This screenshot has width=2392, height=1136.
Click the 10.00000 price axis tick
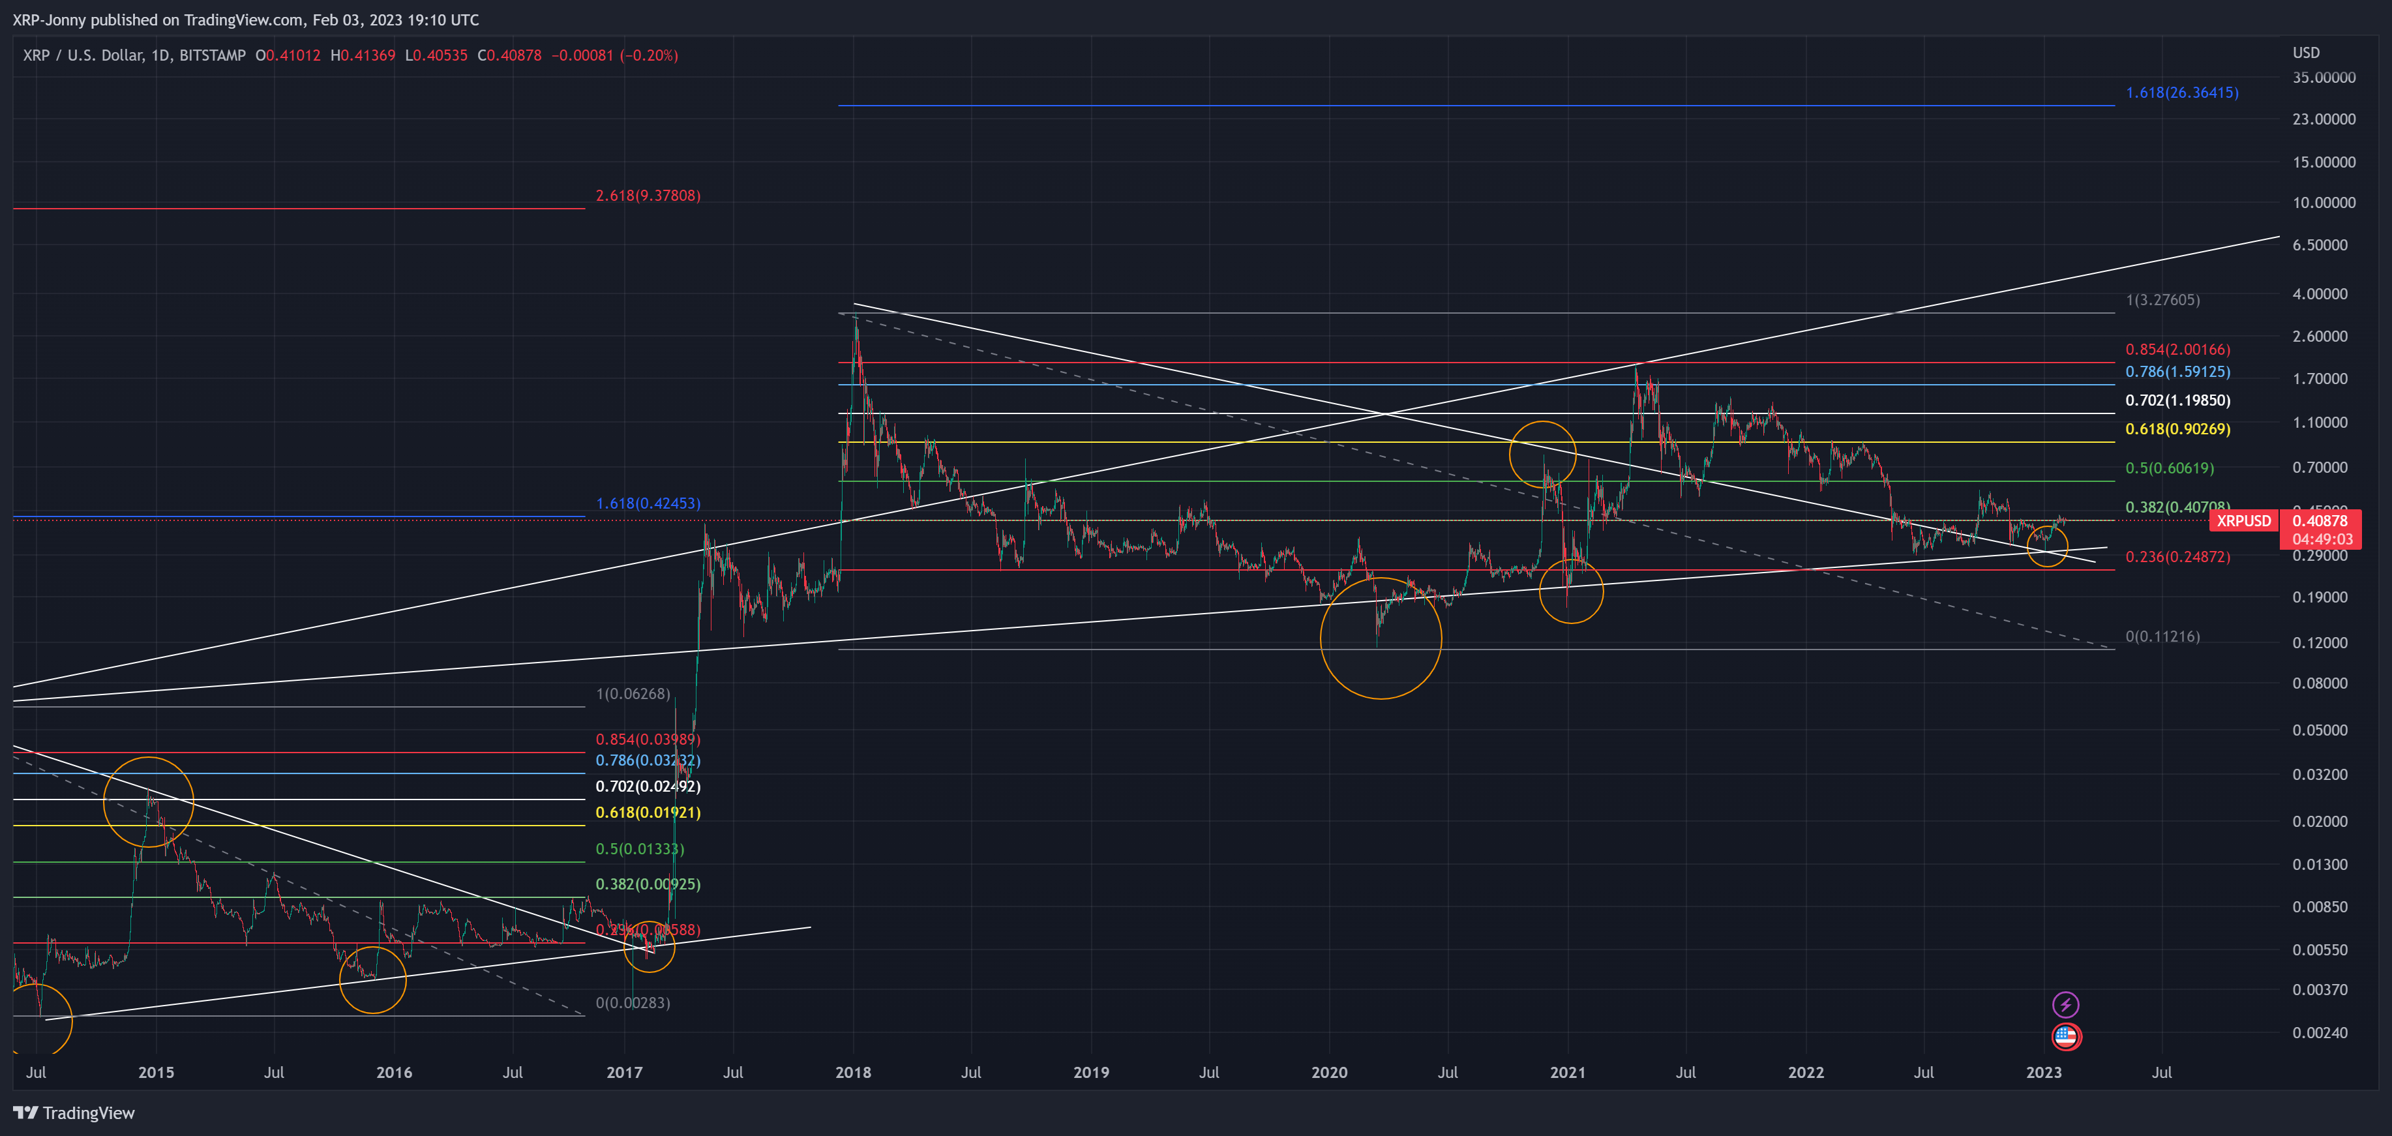pos(2324,203)
